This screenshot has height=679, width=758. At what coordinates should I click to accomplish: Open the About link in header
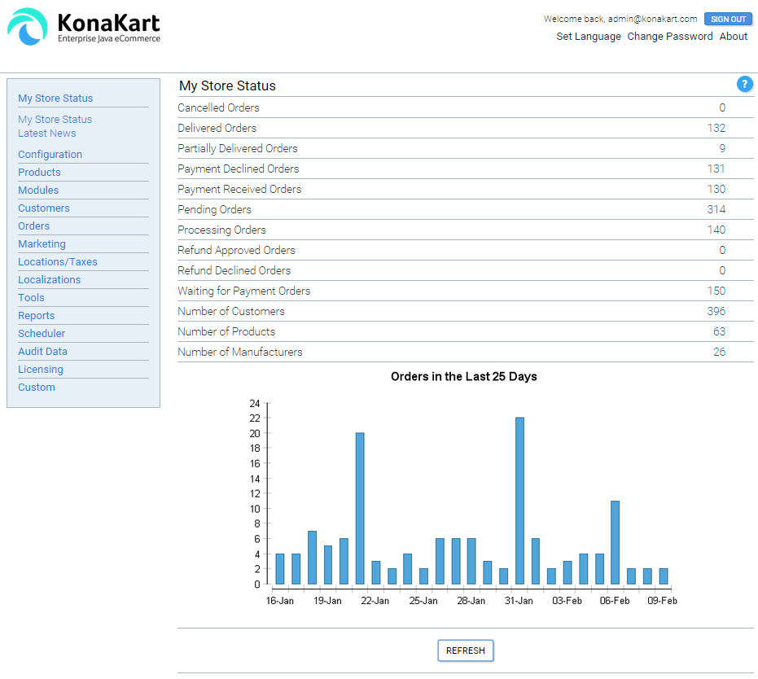(x=733, y=37)
